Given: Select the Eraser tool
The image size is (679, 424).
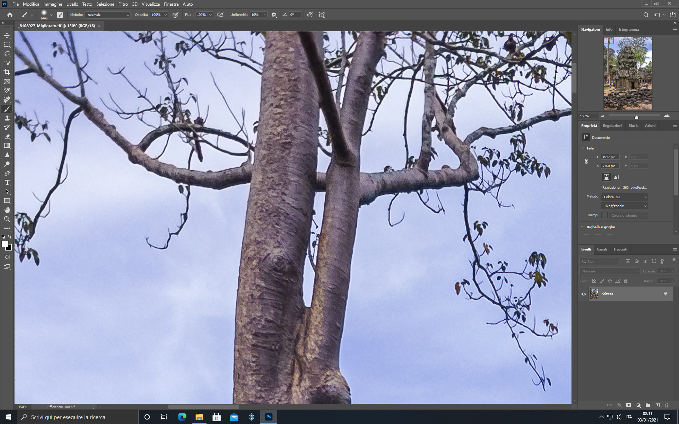Looking at the screenshot, I should coord(7,136).
